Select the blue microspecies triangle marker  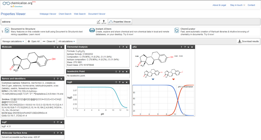pos(153,79)
